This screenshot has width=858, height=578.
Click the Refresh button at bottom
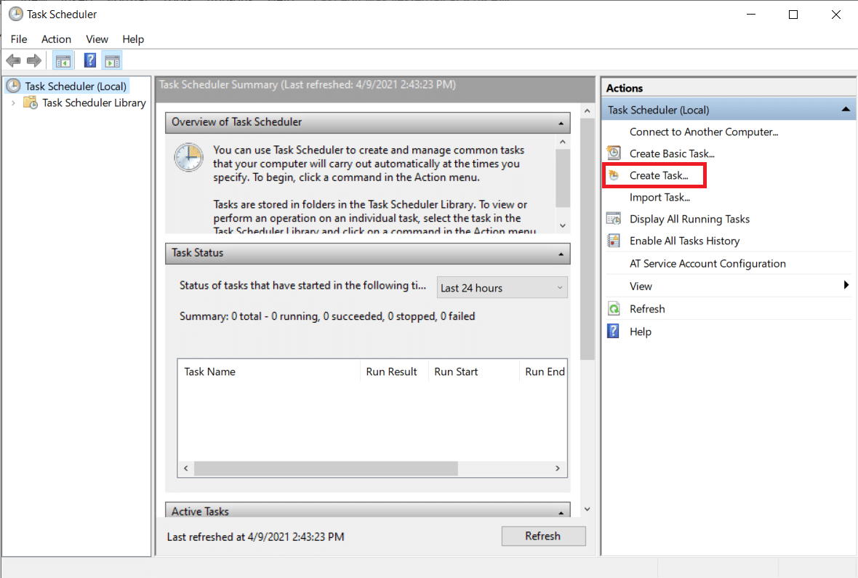click(543, 536)
